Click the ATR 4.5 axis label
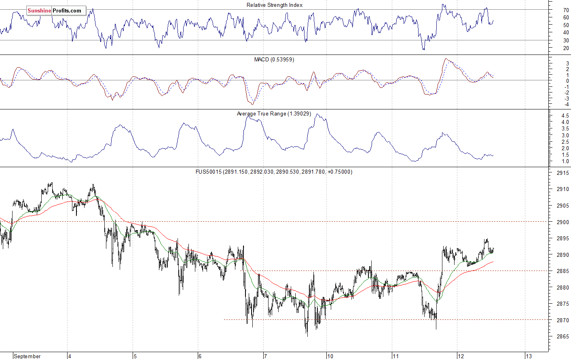This screenshot has width=571, height=359. (565, 116)
